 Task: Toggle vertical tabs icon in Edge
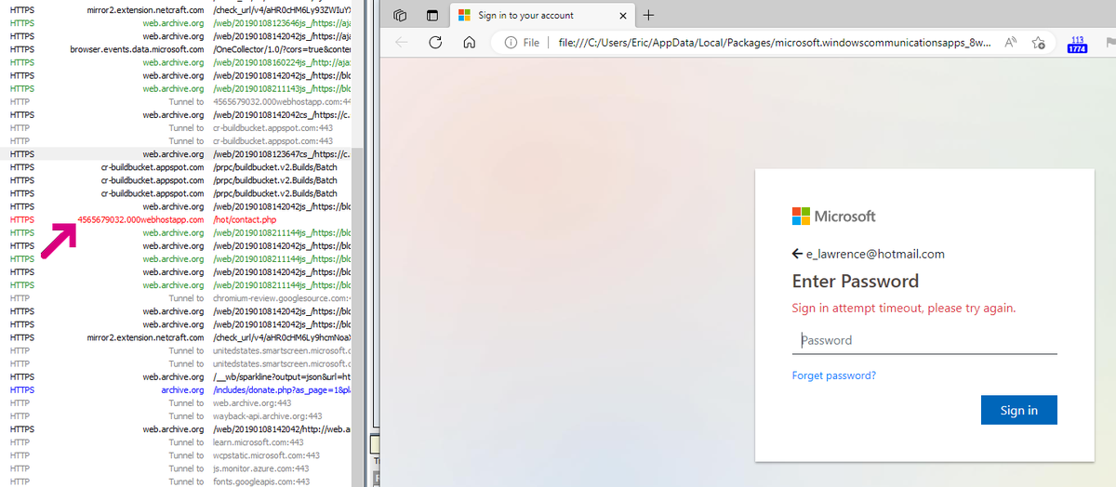(432, 16)
